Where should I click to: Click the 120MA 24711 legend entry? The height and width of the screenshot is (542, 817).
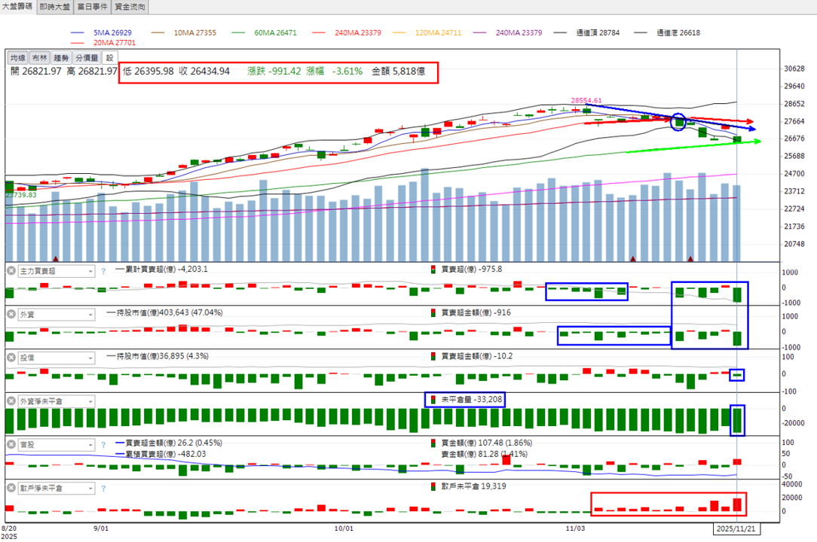427,32
